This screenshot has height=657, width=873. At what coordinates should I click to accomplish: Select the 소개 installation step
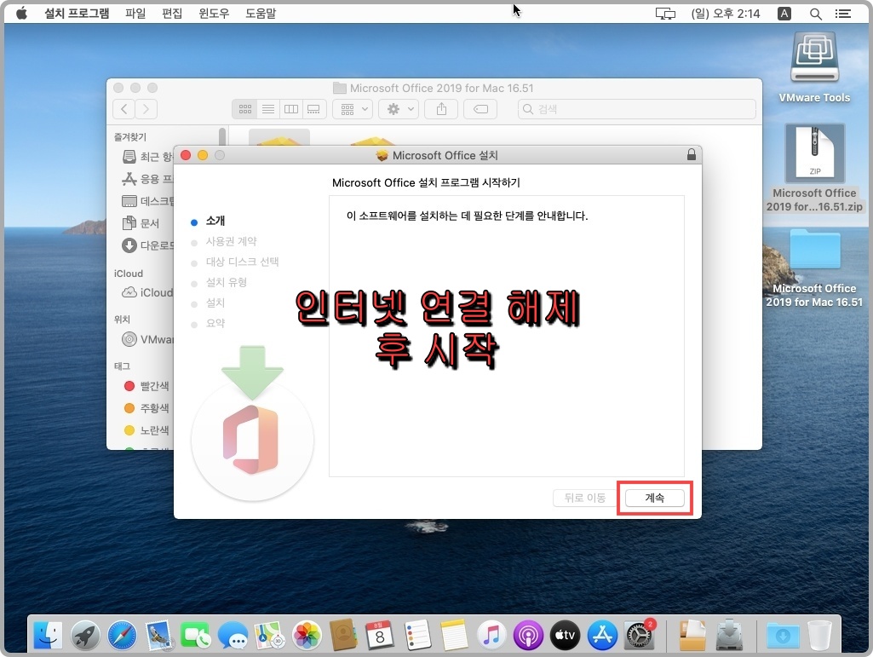point(214,221)
